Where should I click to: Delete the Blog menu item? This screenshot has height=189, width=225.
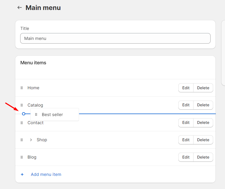(203, 157)
